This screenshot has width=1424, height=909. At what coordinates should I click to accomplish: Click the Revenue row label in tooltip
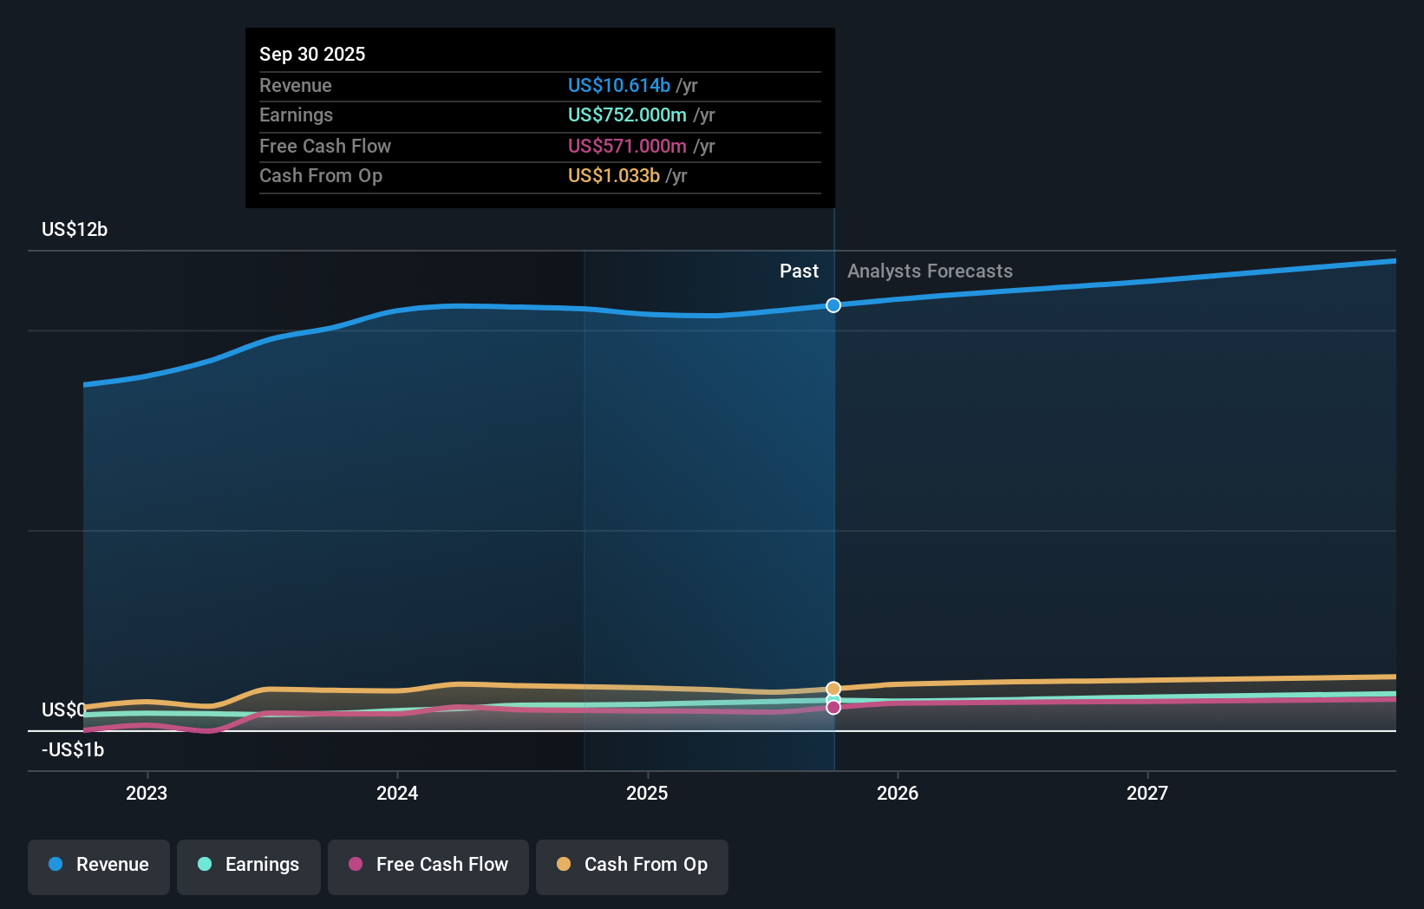296,85
